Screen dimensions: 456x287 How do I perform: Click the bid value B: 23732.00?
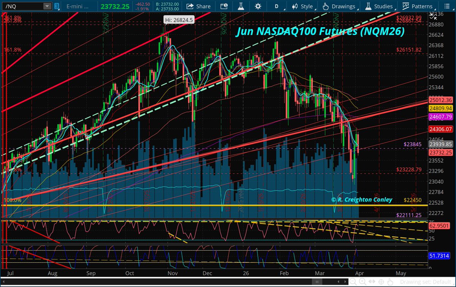pyautogui.click(x=166, y=4)
